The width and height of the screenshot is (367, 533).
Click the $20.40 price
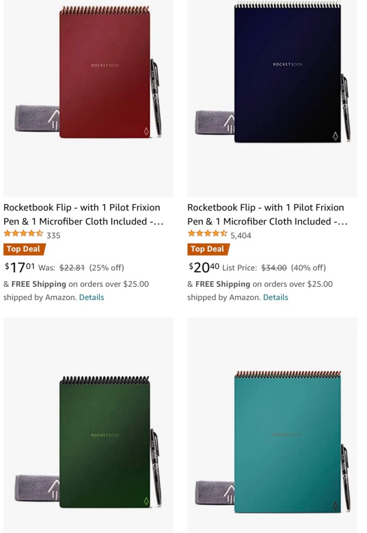(204, 268)
